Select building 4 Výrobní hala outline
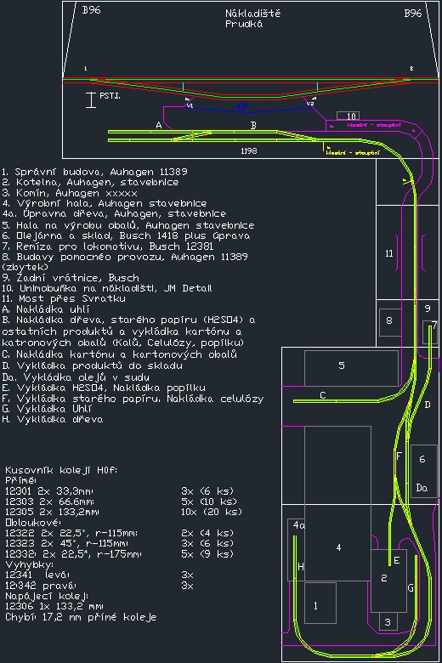442x663 pixels. [x=337, y=503]
